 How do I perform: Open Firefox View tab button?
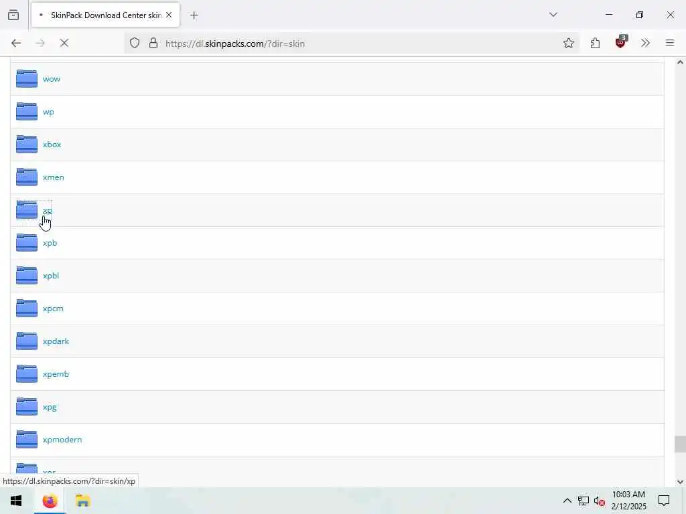click(13, 15)
